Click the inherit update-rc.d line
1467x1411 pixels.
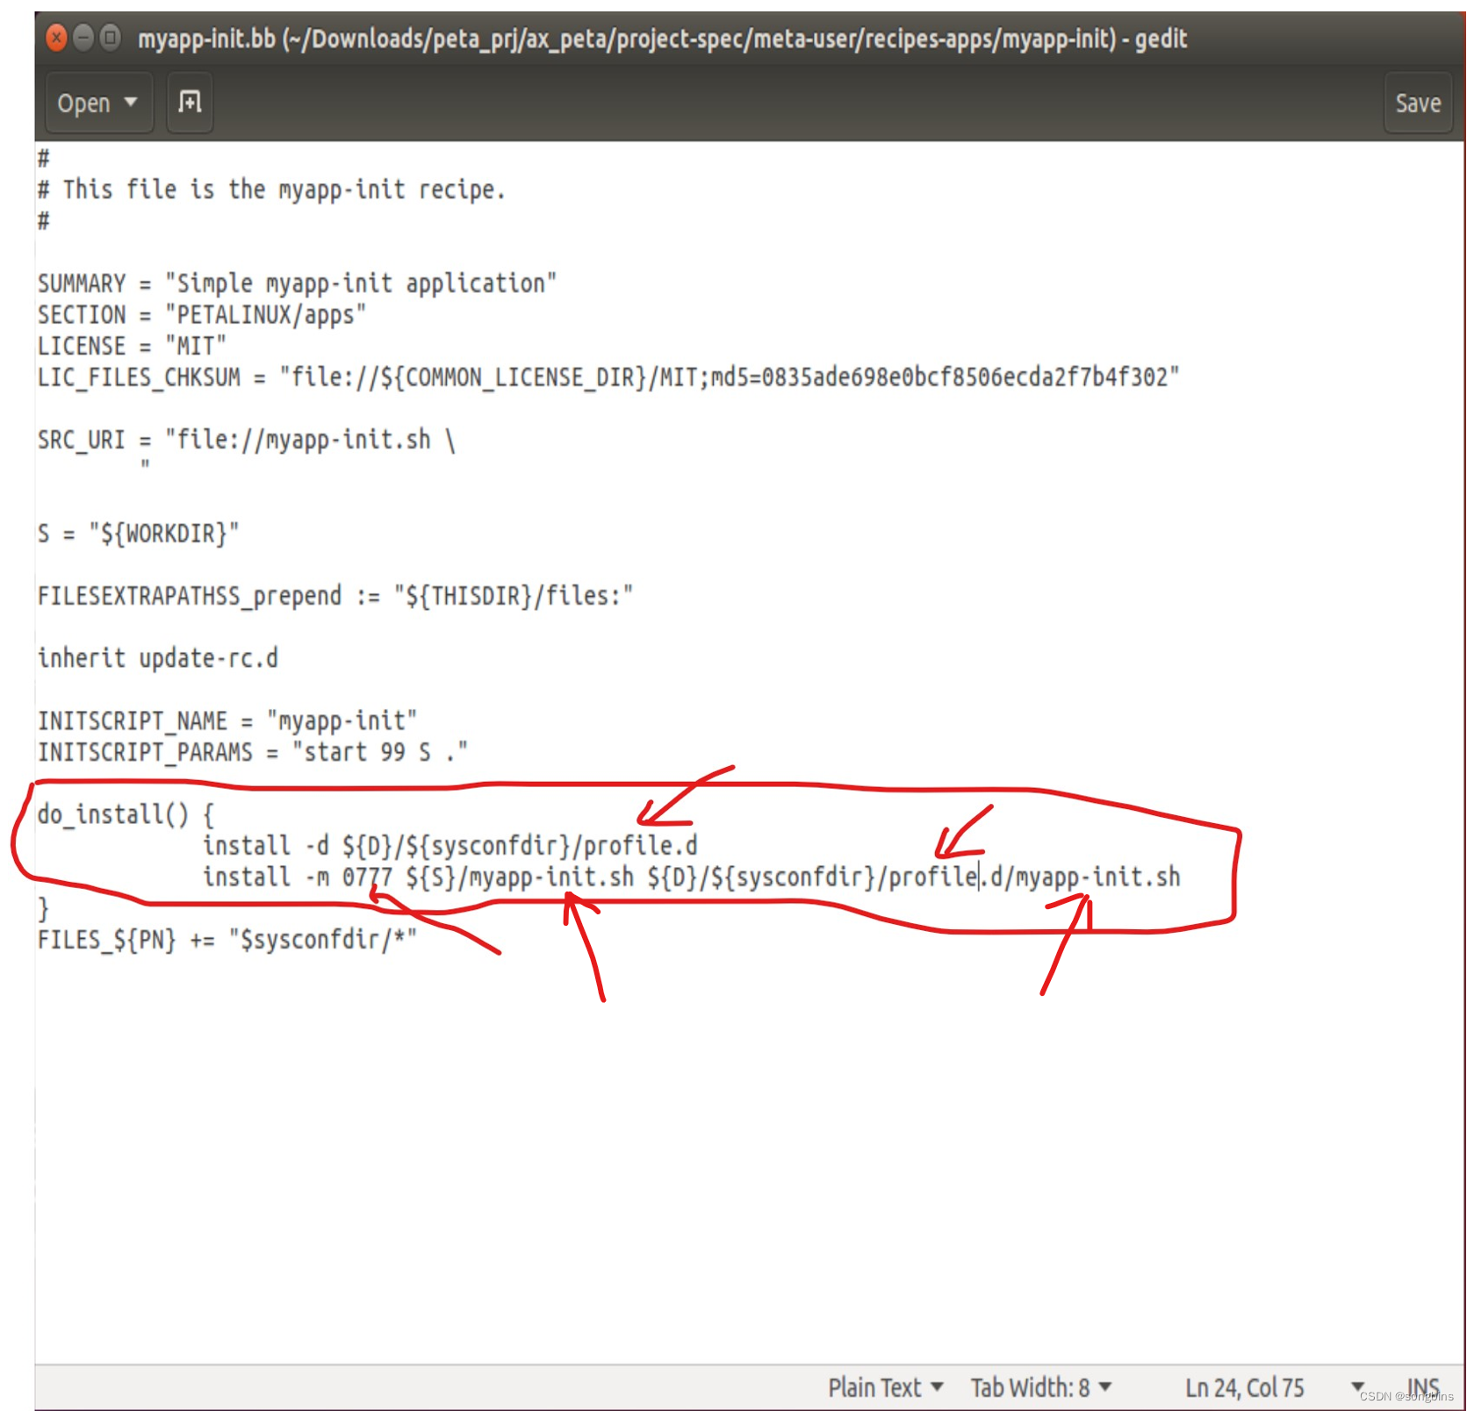point(158,658)
